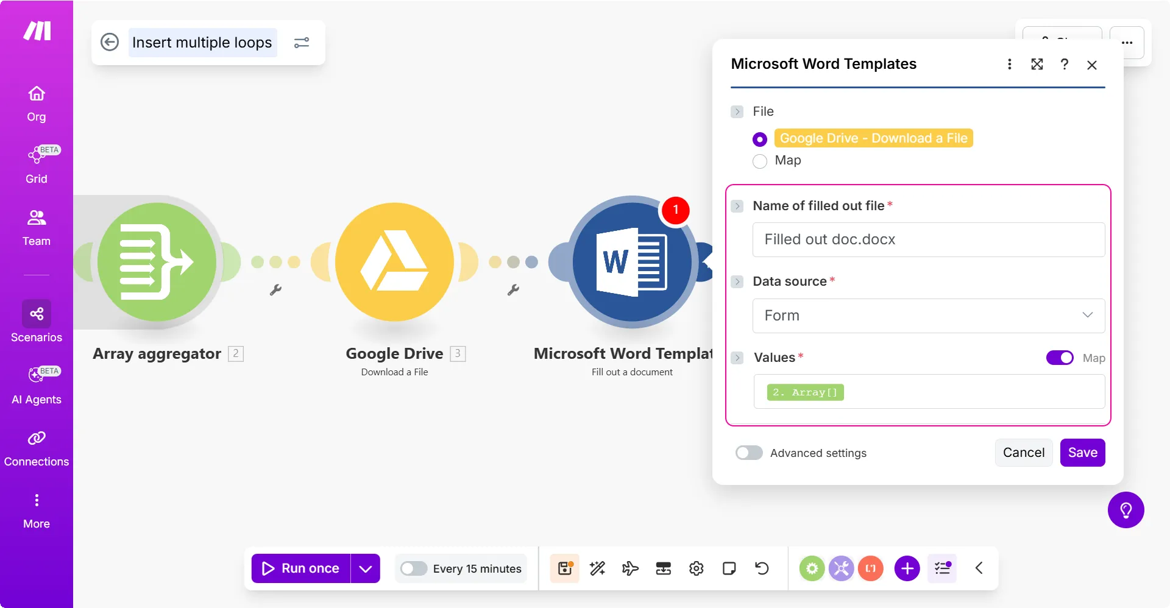Open the Microsoft Word Templates panel options menu

click(x=1010, y=64)
